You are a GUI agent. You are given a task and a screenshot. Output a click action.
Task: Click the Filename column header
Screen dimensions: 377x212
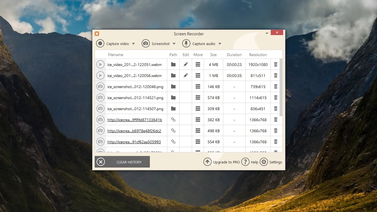pos(116,55)
